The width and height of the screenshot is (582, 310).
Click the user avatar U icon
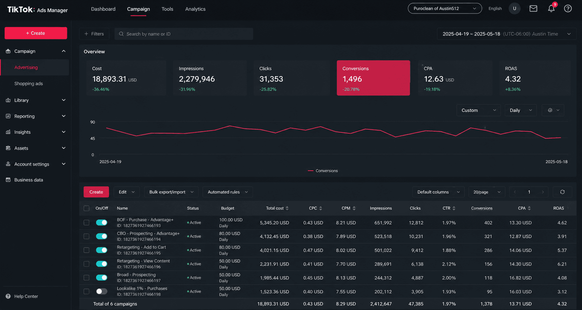(515, 8)
